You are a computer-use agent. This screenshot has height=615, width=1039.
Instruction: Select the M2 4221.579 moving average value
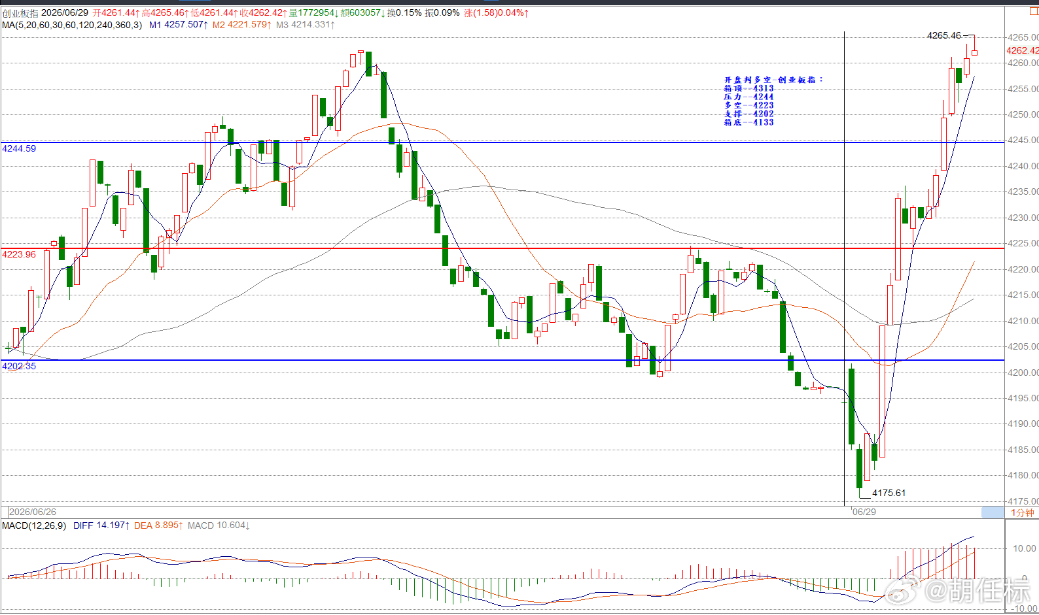coord(241,25)
